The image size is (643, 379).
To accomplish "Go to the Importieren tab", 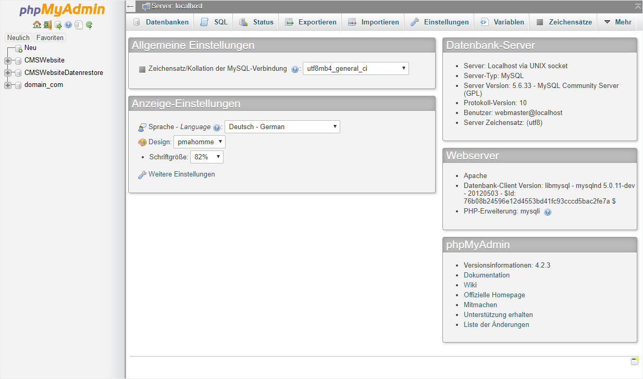I will pos(373,22).
